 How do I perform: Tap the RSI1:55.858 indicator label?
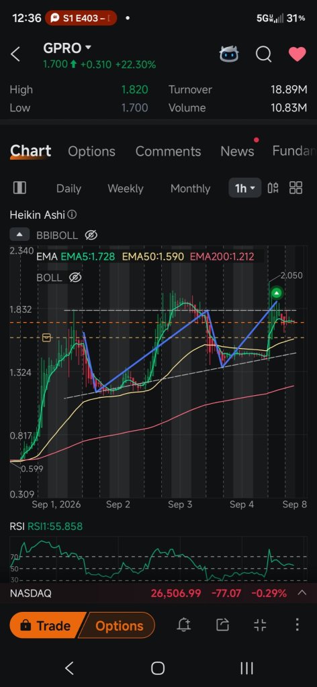(55, 526)
